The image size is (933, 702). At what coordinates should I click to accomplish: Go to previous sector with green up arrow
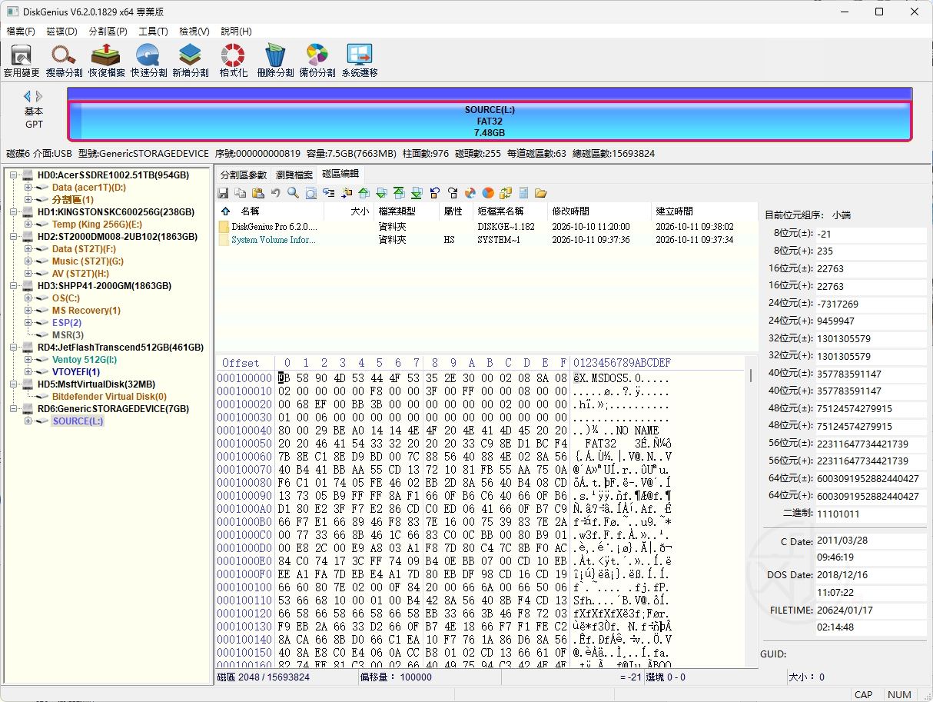(364, 193)
